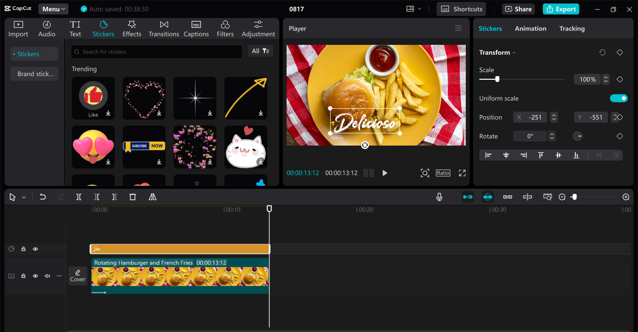Click the Share button
Screen dimensions: 638x332
[518, 9]
